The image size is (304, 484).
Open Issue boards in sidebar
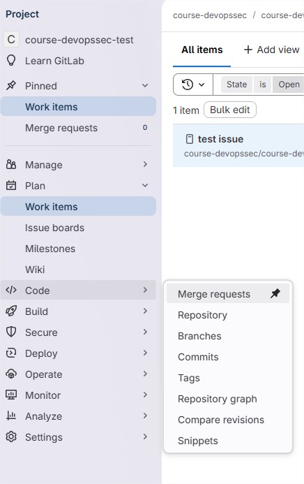tap(78, 228)
